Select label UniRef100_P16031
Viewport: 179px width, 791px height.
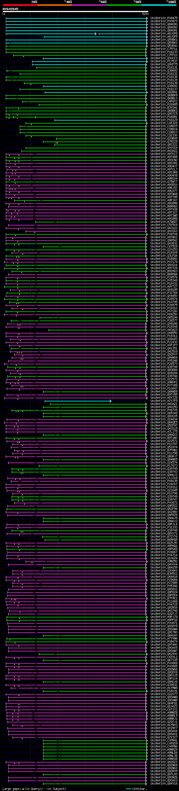point(164,691)
